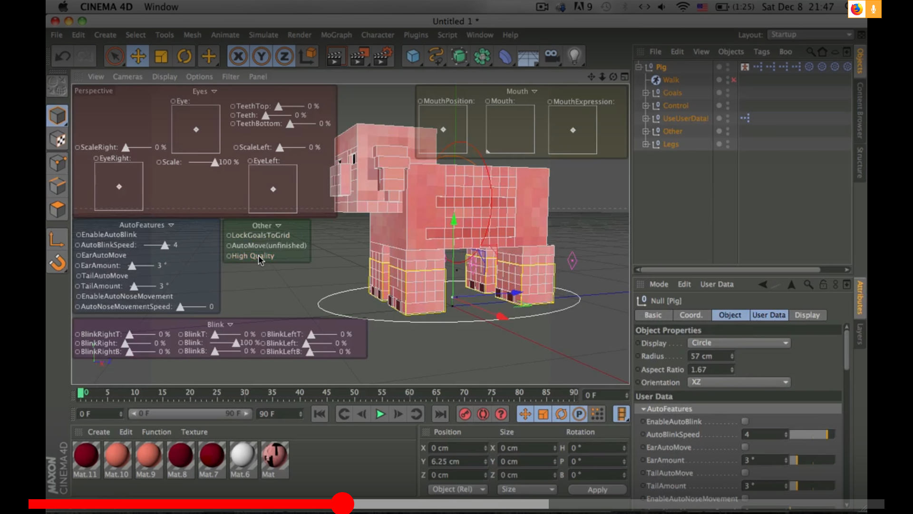The height and width of the screenshot is (514, 913).
Task: Activate the Rotate tool
Action: [x=185, y=56]
